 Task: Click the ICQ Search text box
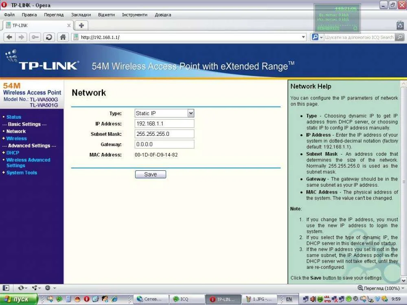coord(359,37)
